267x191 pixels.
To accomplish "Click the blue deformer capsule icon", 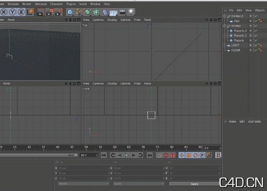I will 105,12.
